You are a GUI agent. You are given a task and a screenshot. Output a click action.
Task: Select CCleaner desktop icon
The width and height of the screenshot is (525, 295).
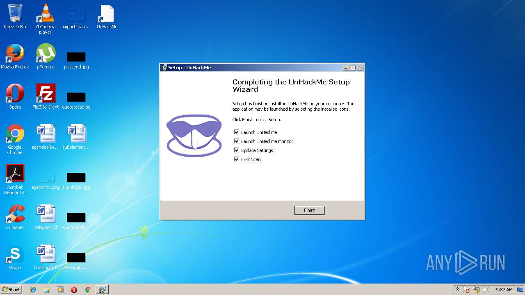click(x=15, y=217)
